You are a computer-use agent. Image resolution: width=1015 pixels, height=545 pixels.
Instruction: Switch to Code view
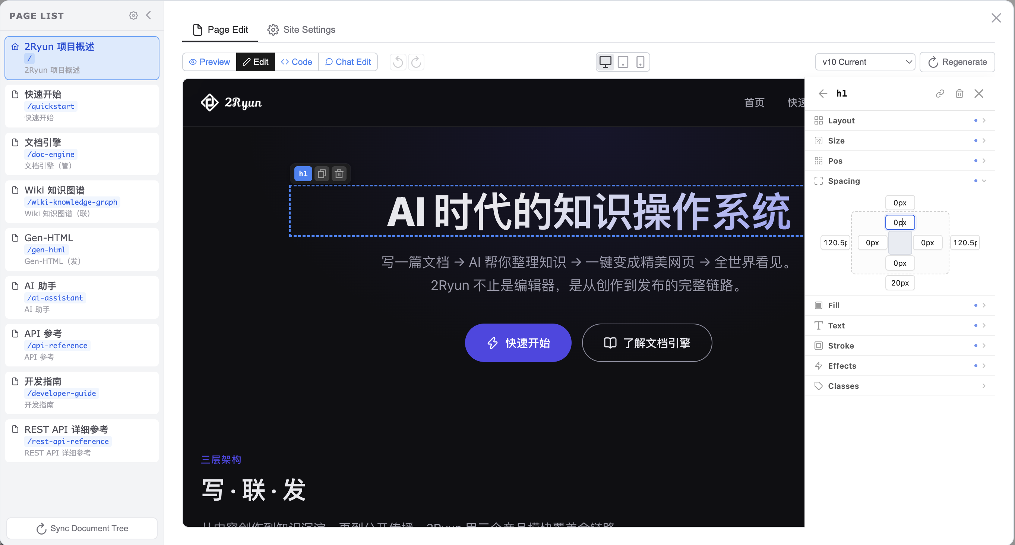tap(296, 62)
